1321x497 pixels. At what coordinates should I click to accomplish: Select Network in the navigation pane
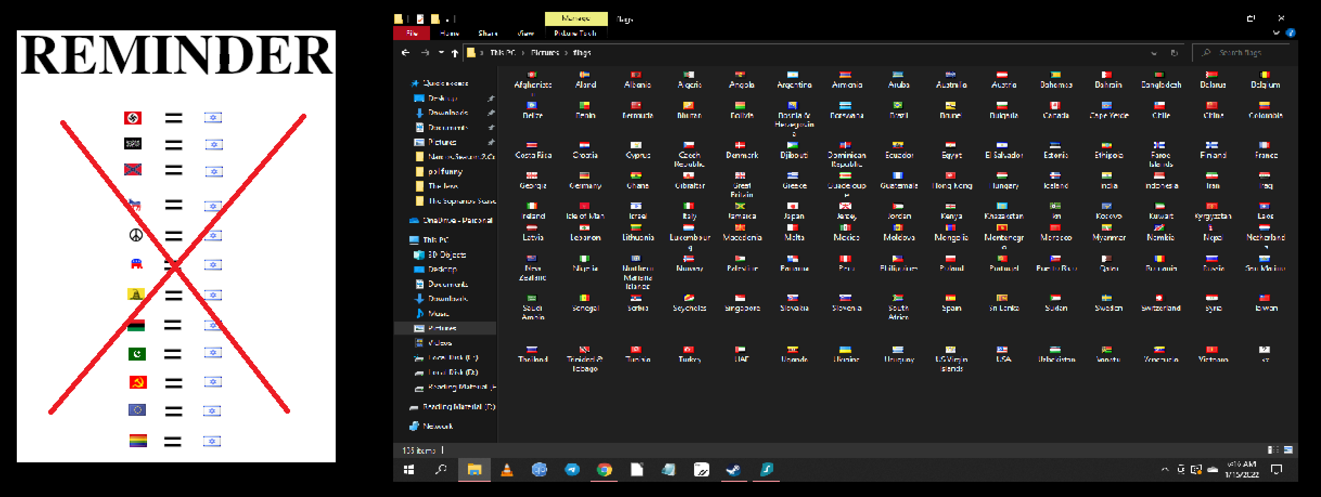[x=438, y=426]
